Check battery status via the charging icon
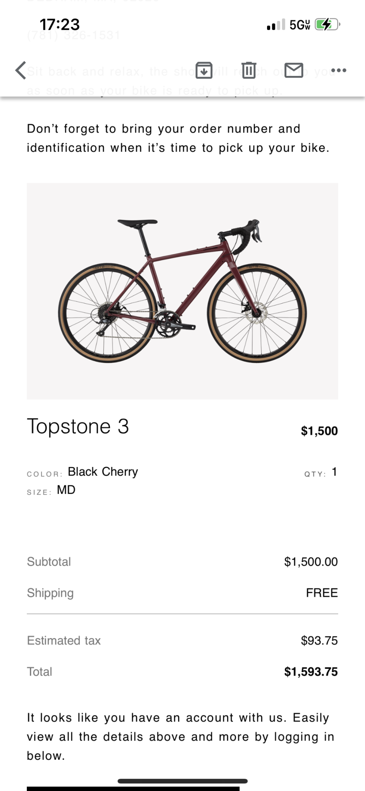 [x=325, y=25]
